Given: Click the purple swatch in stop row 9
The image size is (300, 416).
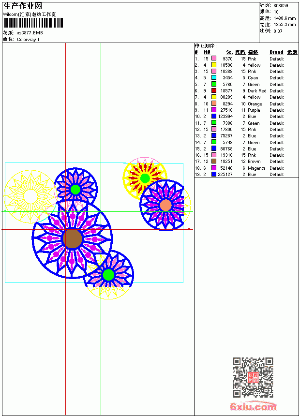Looking at the screenshot, I should 214,110.
